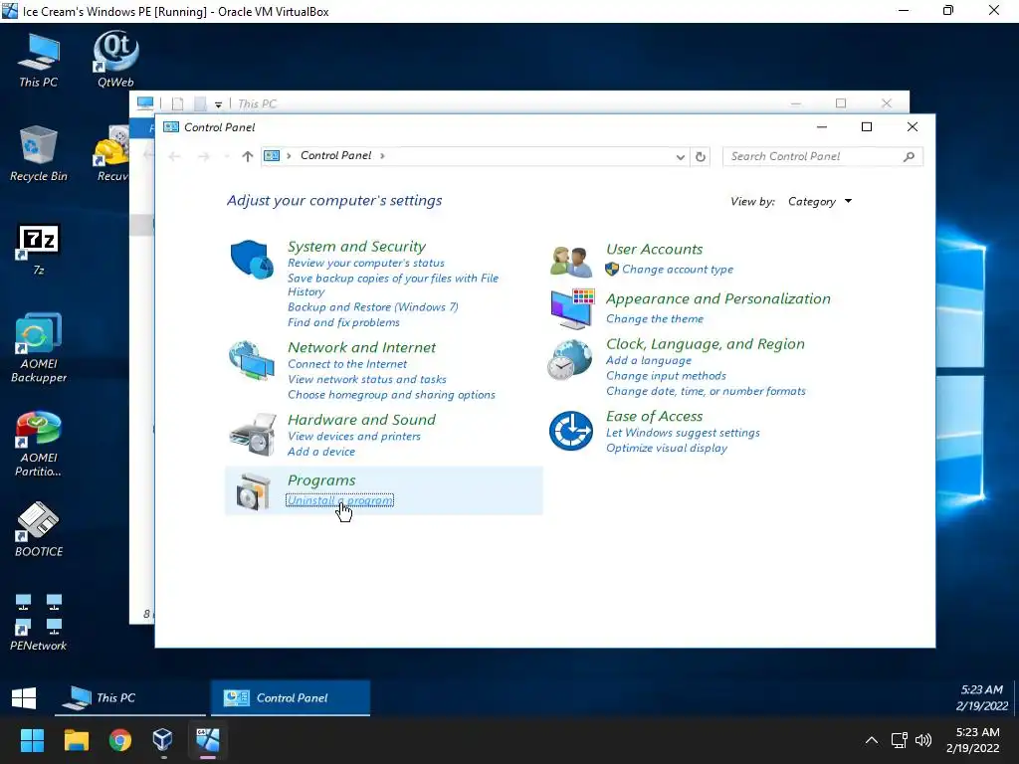Open Backup and Restore (Windows 7)

point(373,307)
